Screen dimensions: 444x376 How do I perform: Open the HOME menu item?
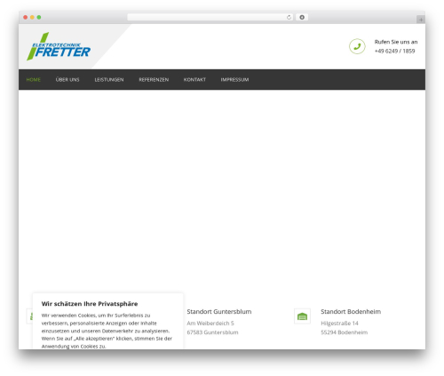point(34,80)
